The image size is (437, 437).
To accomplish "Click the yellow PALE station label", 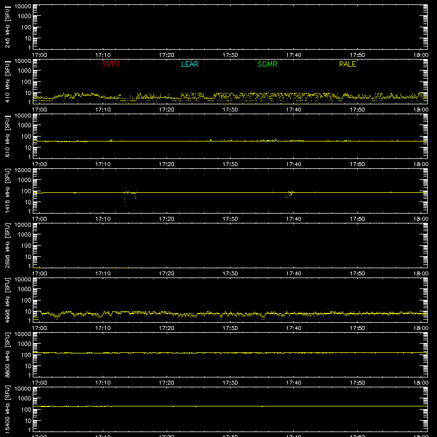I will click(347, 64).
